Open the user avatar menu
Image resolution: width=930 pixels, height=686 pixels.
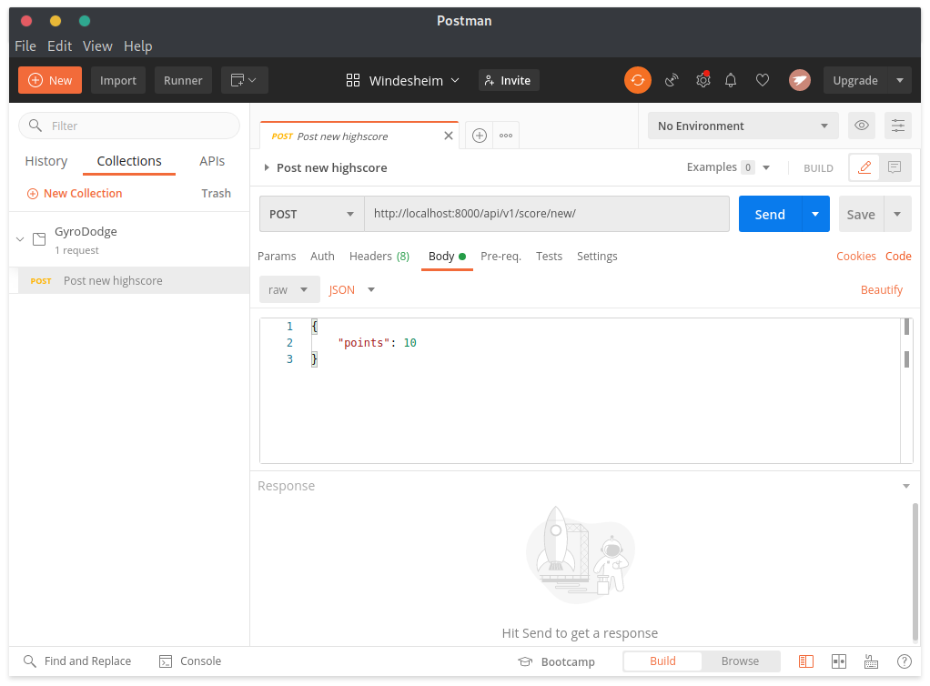point(800,80)
